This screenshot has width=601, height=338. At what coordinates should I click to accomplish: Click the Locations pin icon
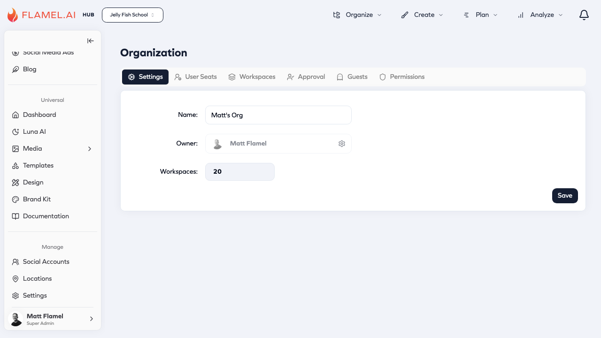click(x=15, y=278)
